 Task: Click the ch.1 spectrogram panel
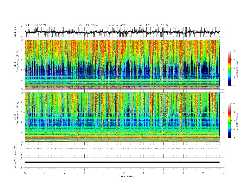coord(122,65)
